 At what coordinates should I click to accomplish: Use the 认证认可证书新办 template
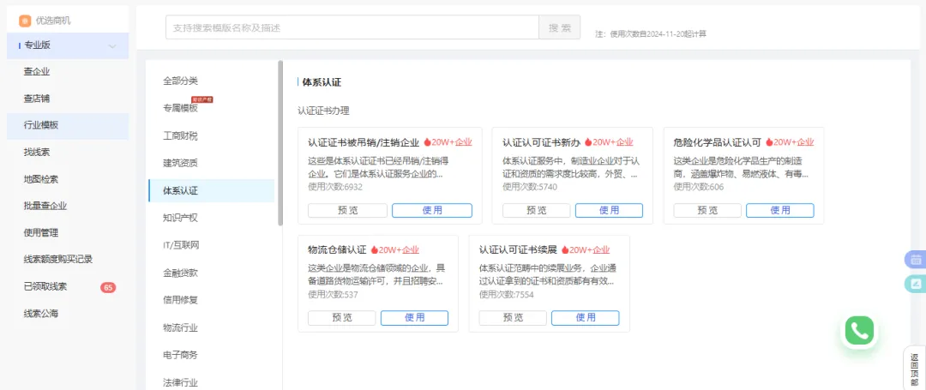coord(610,211)
